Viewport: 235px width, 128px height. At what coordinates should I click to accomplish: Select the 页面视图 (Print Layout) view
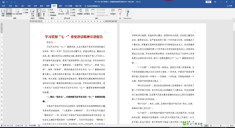8,12
